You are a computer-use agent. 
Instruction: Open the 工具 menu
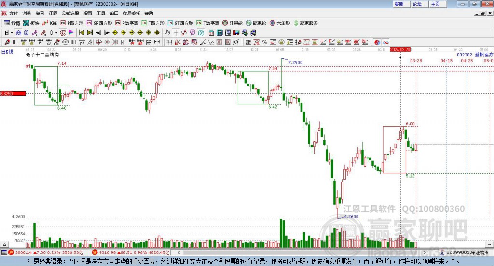point(101,13)
